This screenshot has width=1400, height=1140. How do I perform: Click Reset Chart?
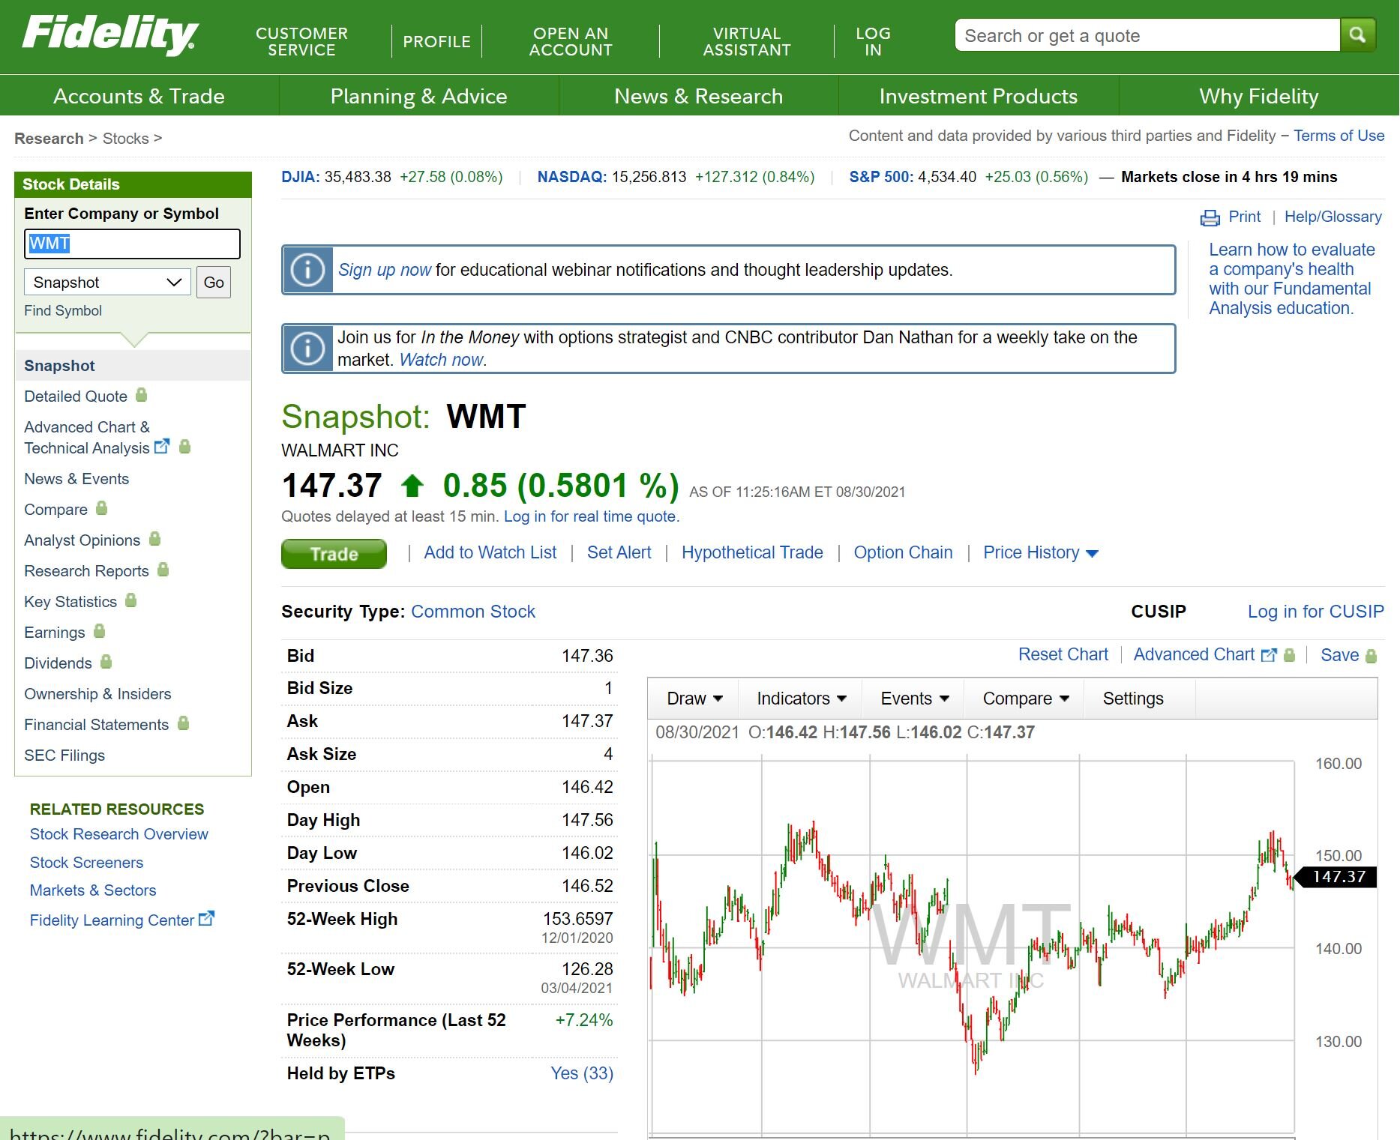[1063, 654]
